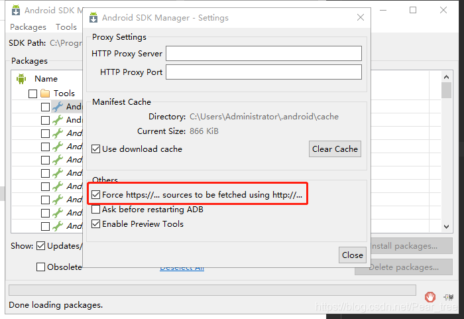Toggle the Obsolete checkbox

click(x=40, y=267)
